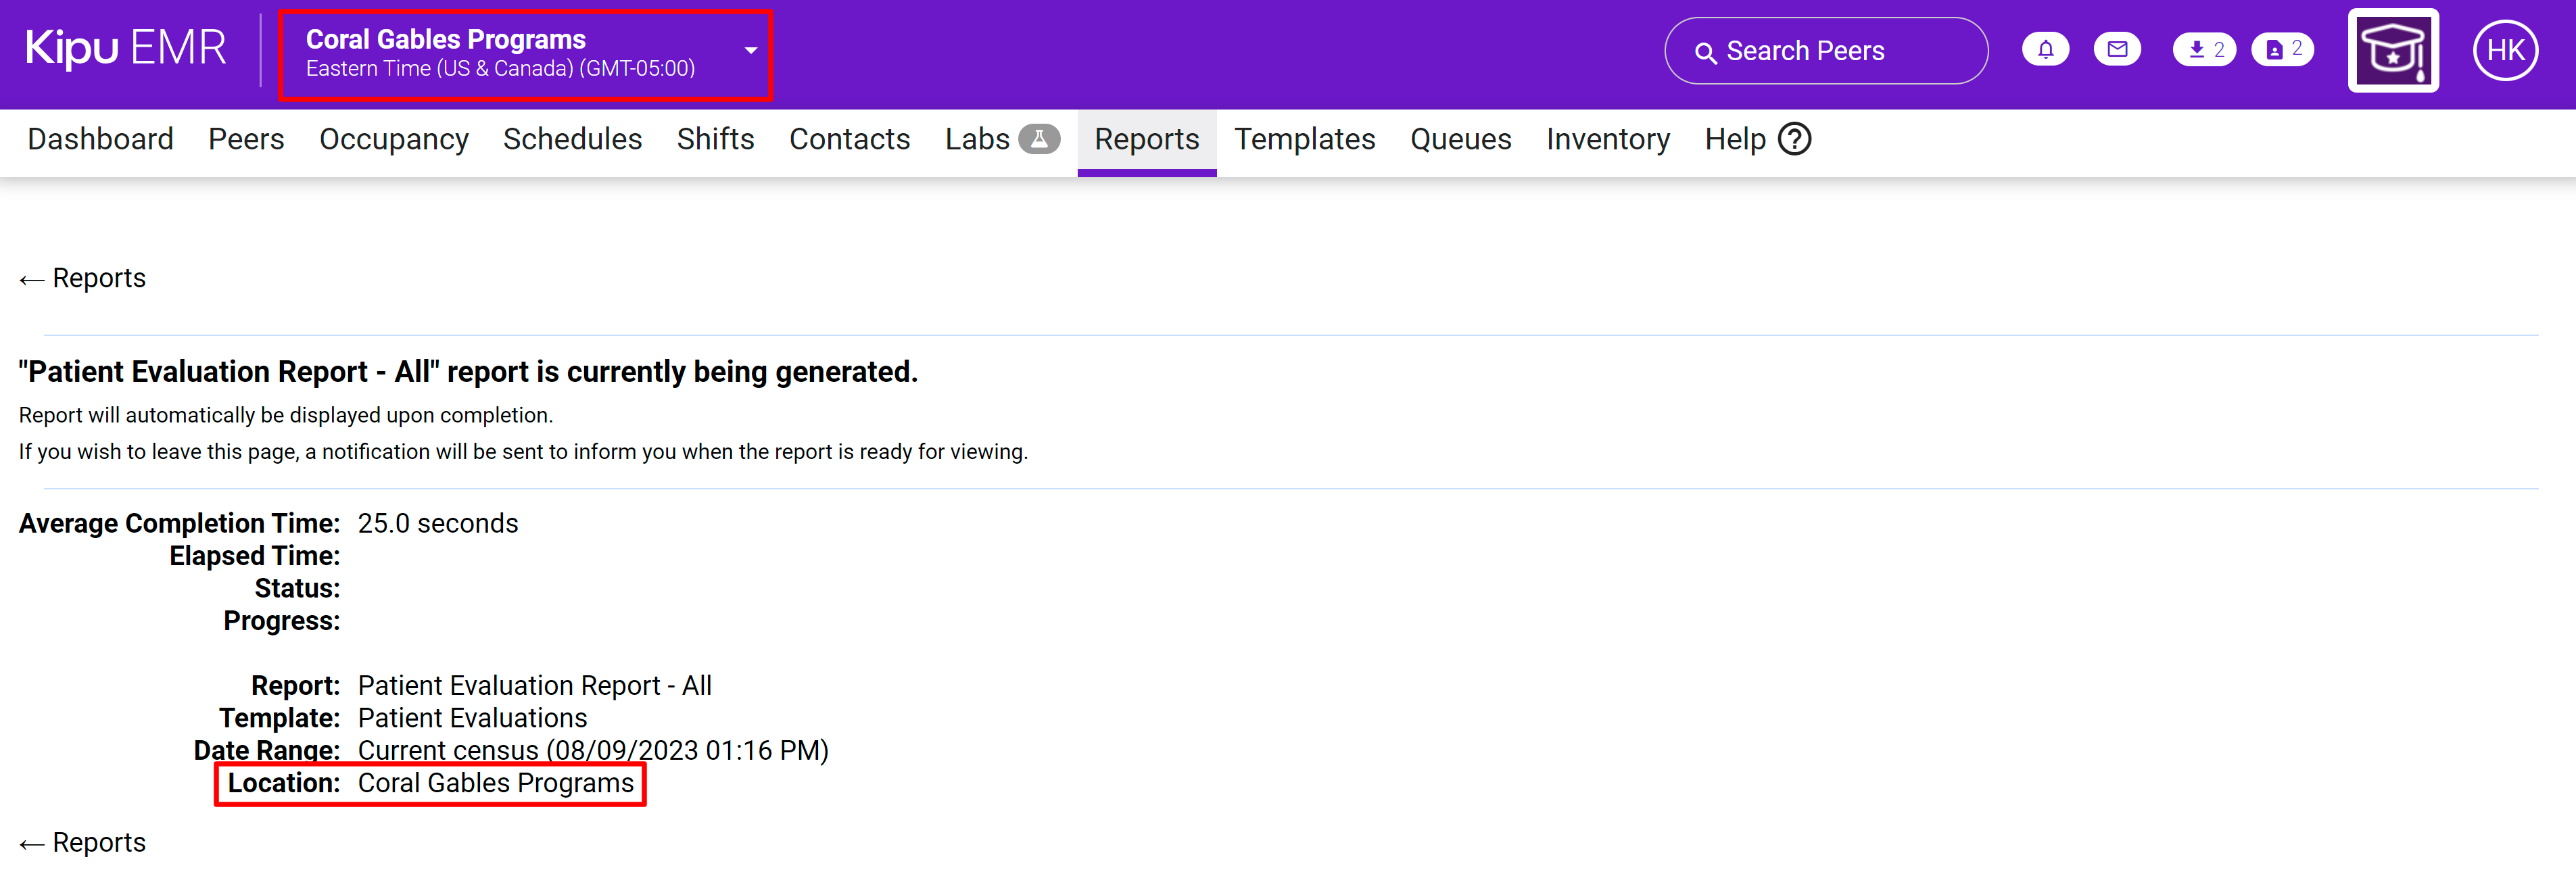Click the Kipu EMR logo
Viewport: 2576px width, 872px height.
[125, 48]
